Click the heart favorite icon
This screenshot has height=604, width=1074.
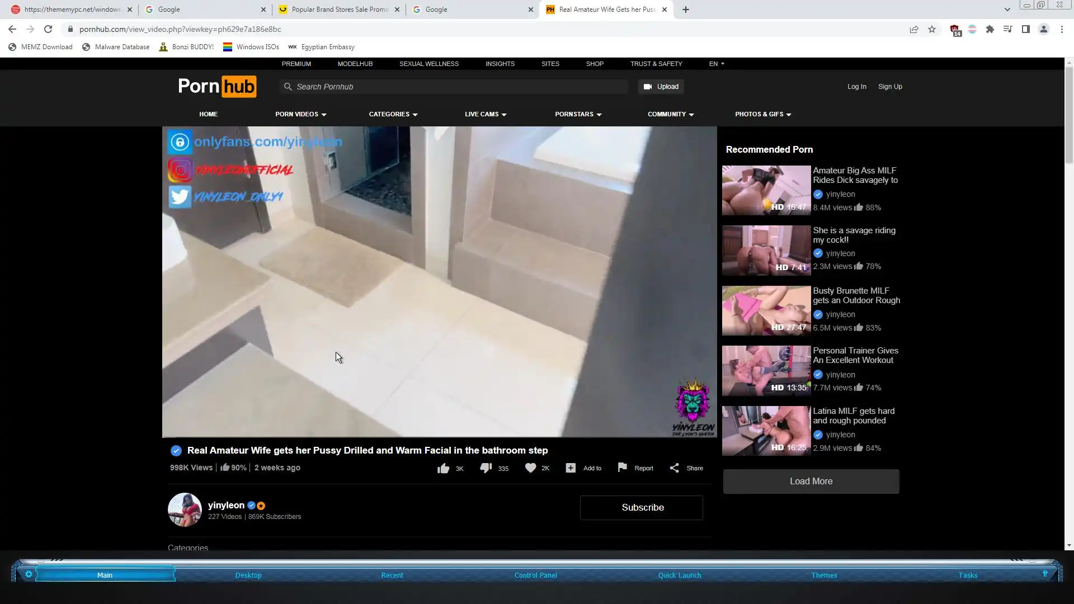[530, 468]
